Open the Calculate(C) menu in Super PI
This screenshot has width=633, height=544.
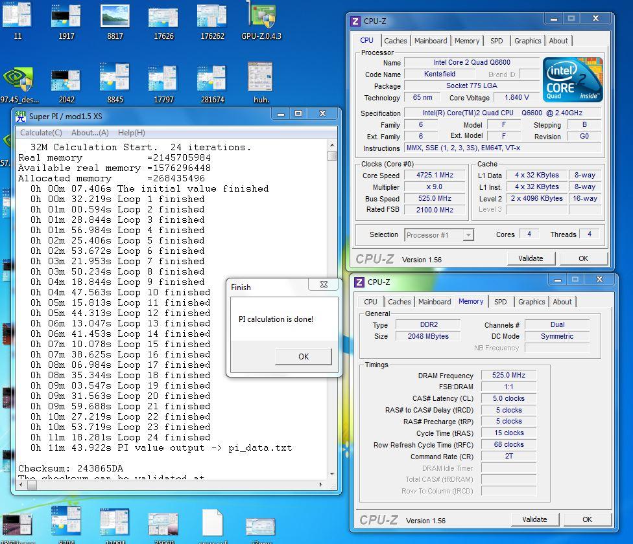[41, 133]
